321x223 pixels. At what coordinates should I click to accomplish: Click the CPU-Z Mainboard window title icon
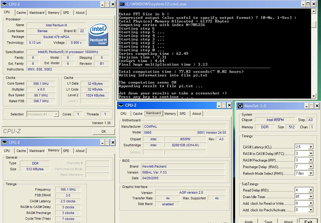pos(121,105)
